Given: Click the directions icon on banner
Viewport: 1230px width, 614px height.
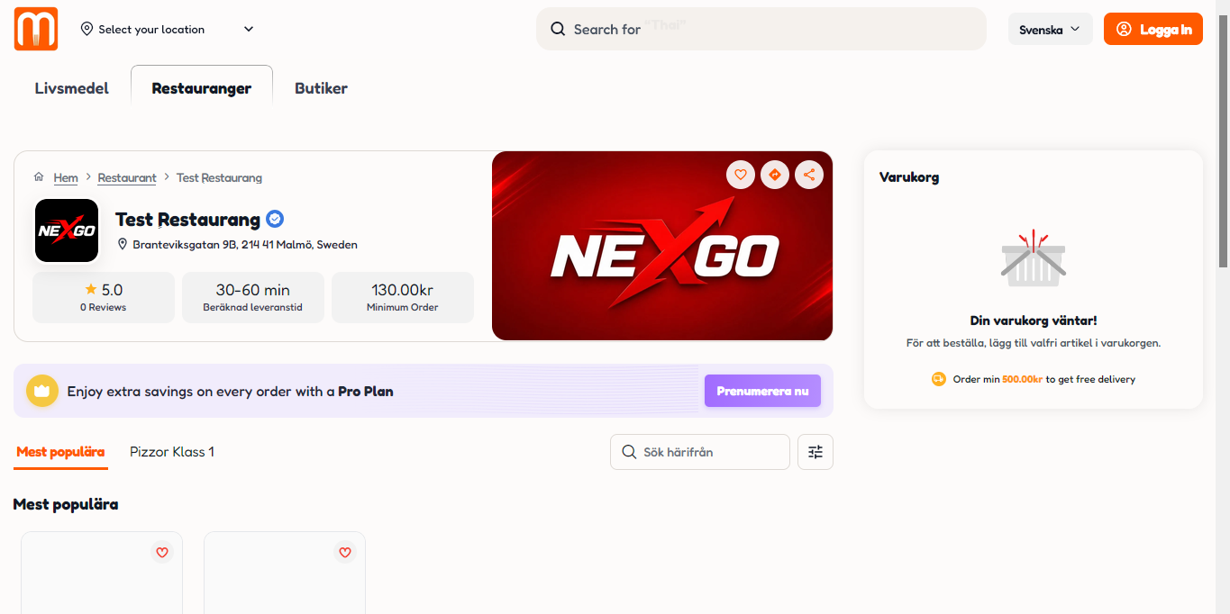Looking at the screenshot, I should point(775,175).
